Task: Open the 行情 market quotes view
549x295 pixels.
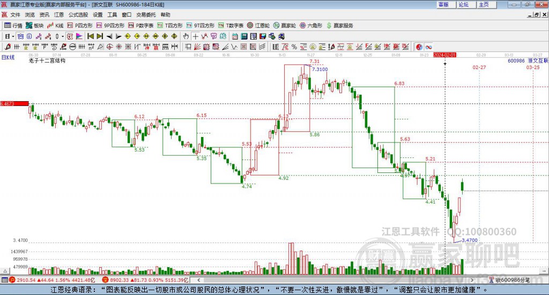Action: pos(13,26)
